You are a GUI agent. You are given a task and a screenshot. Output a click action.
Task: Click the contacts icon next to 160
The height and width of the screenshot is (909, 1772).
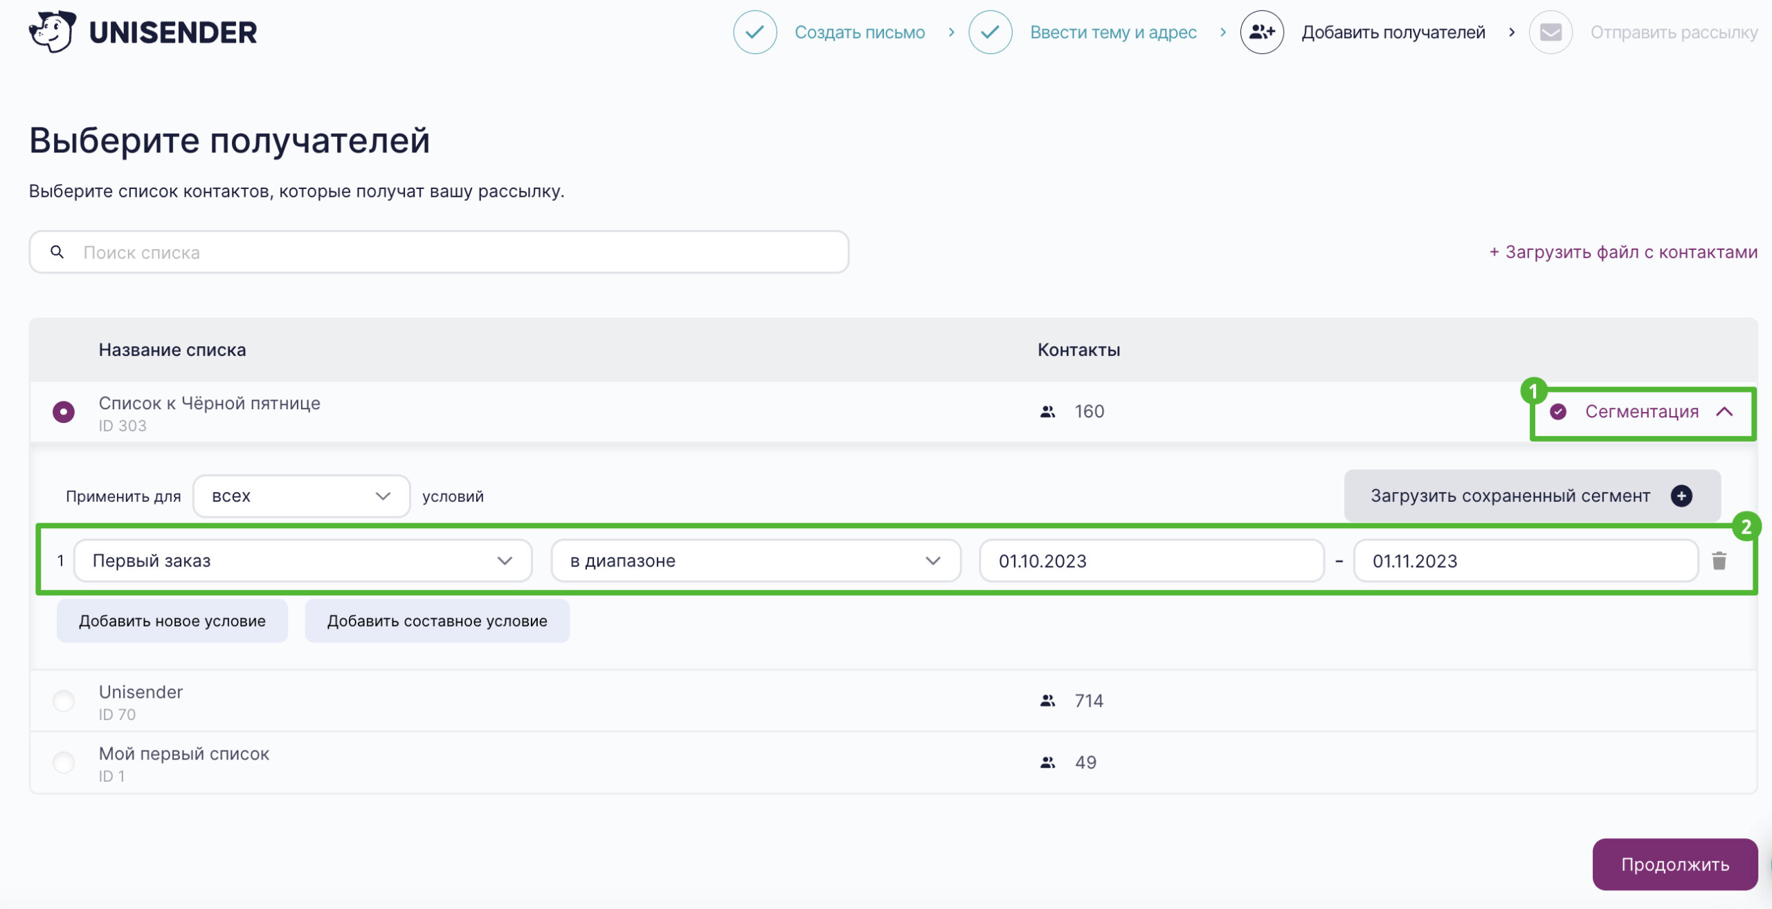click(1047, 412)
